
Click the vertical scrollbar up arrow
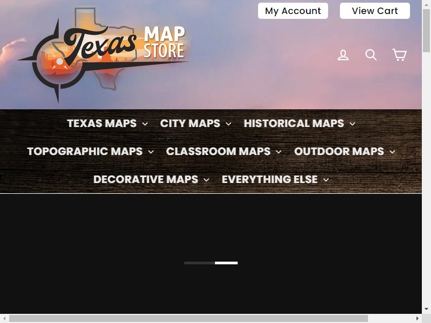[426, 4]
